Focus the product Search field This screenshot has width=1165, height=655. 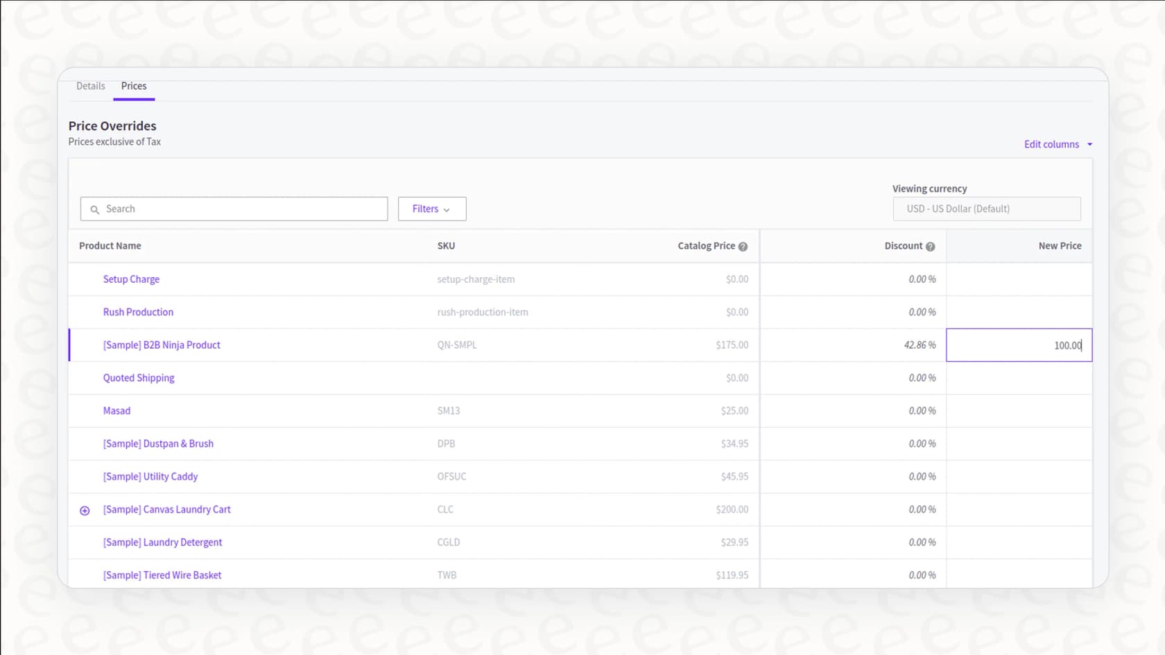pos(234,209)
